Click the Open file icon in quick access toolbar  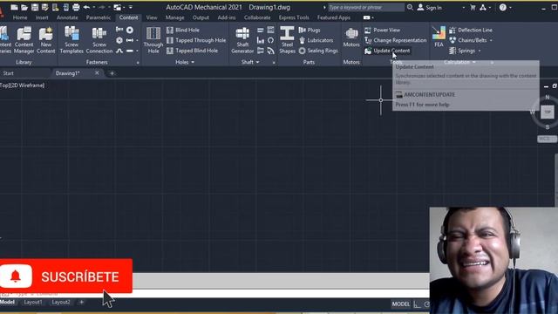click(x=24, y=7)
